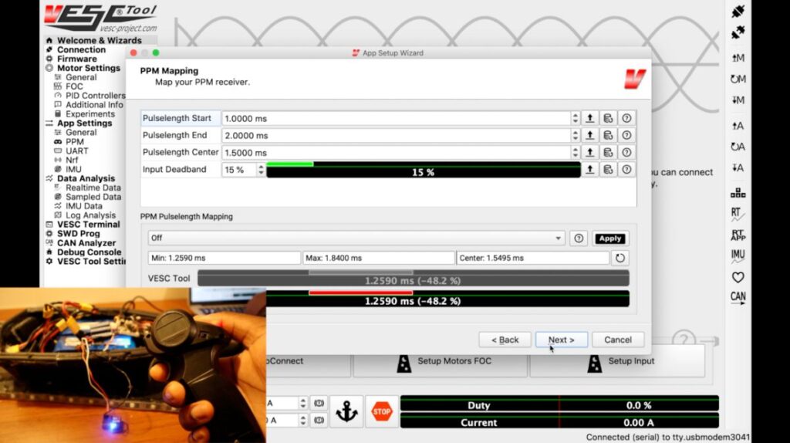The width and height of the screenshot is (790, 443).
Task: Click the Cancel button
Action: 618,340
